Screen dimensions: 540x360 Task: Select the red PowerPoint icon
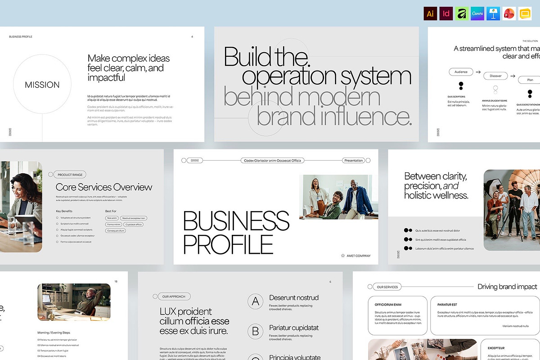(509, 13)
